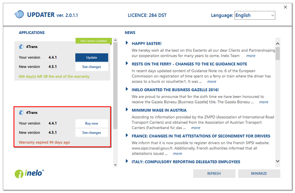
Task: Expand the MINIMUM WAGE IN AUSTRIA arrow
Action: [x=127, y=110]
